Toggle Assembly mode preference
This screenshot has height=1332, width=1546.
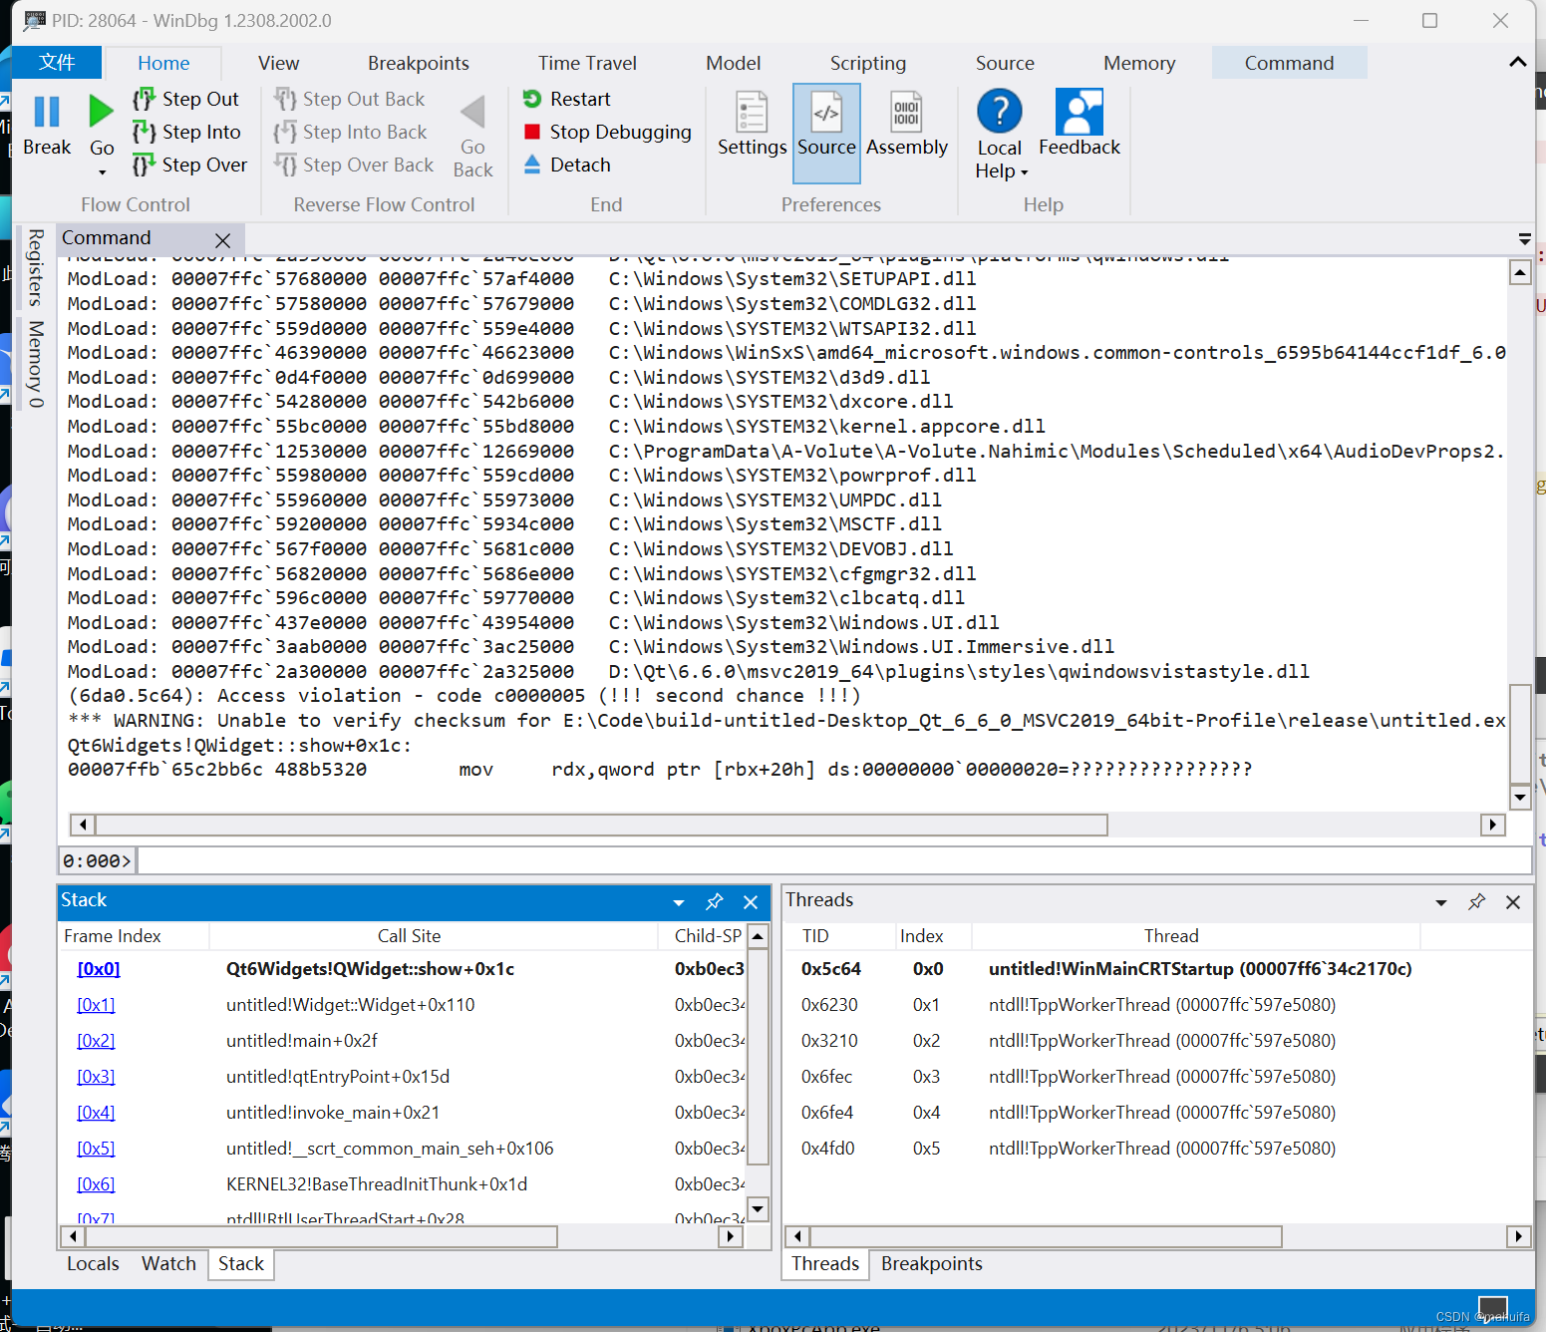pos(907,123)
